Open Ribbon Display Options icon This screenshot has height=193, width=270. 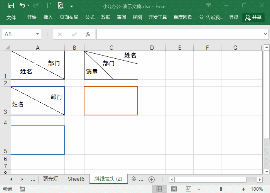coord(208,5)
